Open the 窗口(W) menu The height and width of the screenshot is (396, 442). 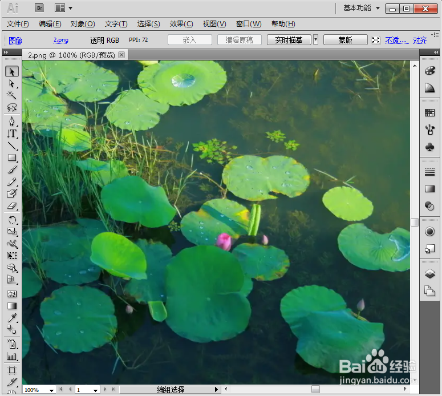point(249,24)
